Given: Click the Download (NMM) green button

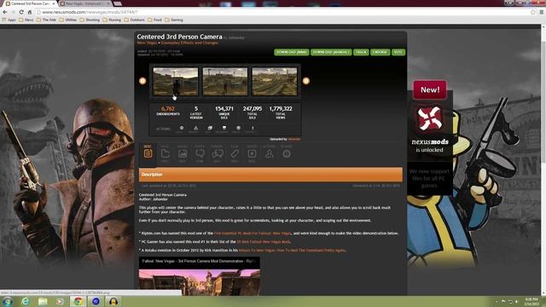Looking at the screenshot, I should [x=292, y=52].
